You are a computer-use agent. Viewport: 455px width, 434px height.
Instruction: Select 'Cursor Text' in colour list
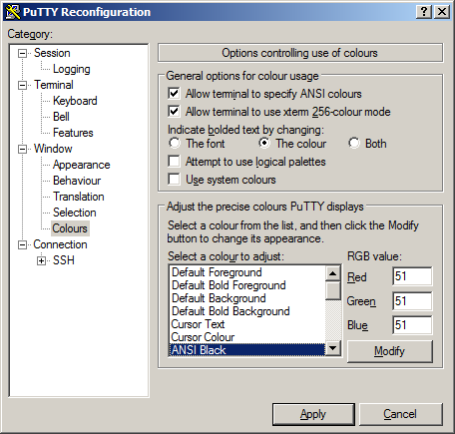coord(247,324)
